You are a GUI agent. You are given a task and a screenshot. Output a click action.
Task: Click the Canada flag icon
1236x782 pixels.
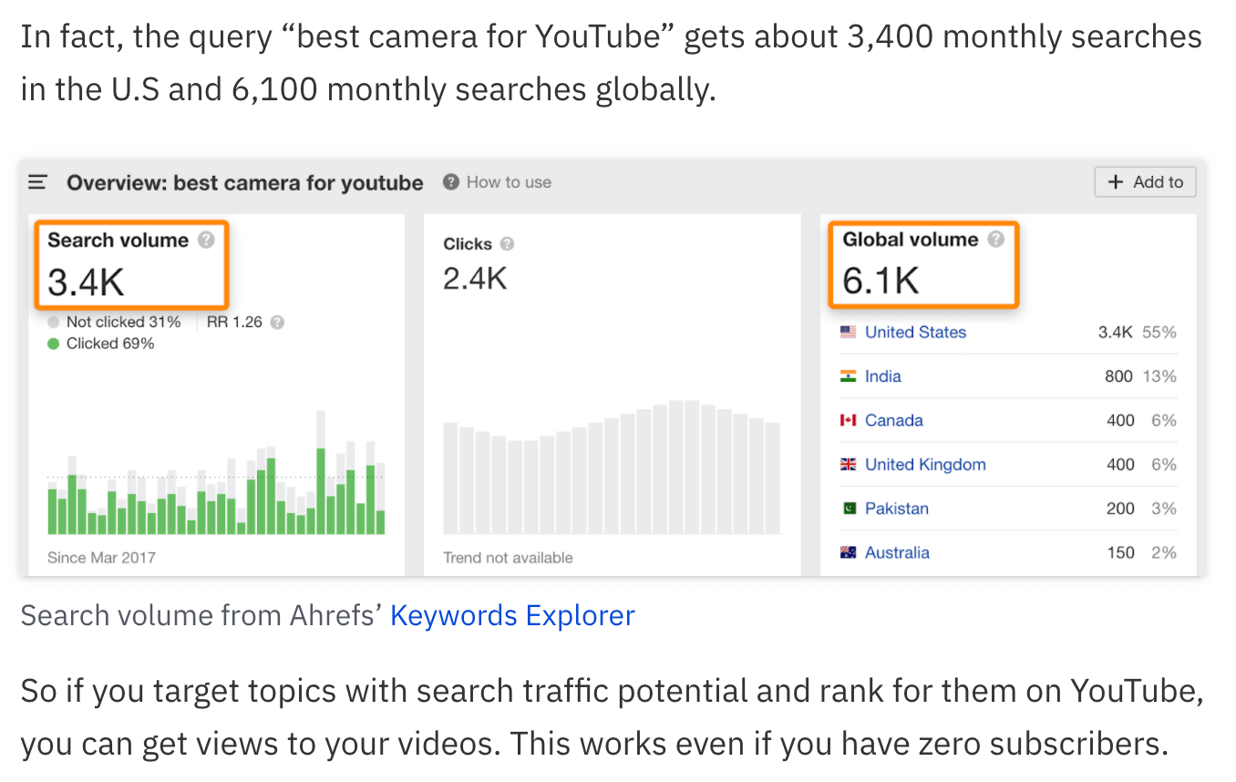tap(849, 420)
